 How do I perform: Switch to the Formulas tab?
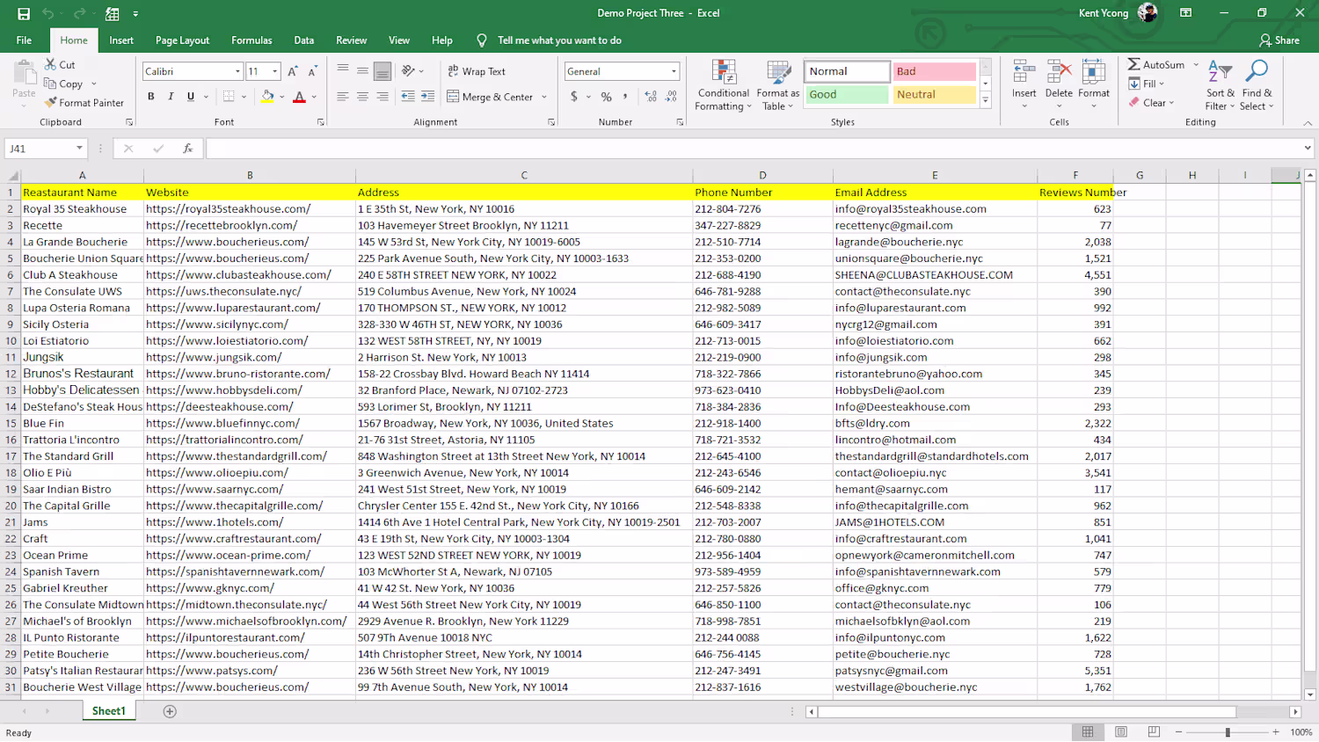251,40
